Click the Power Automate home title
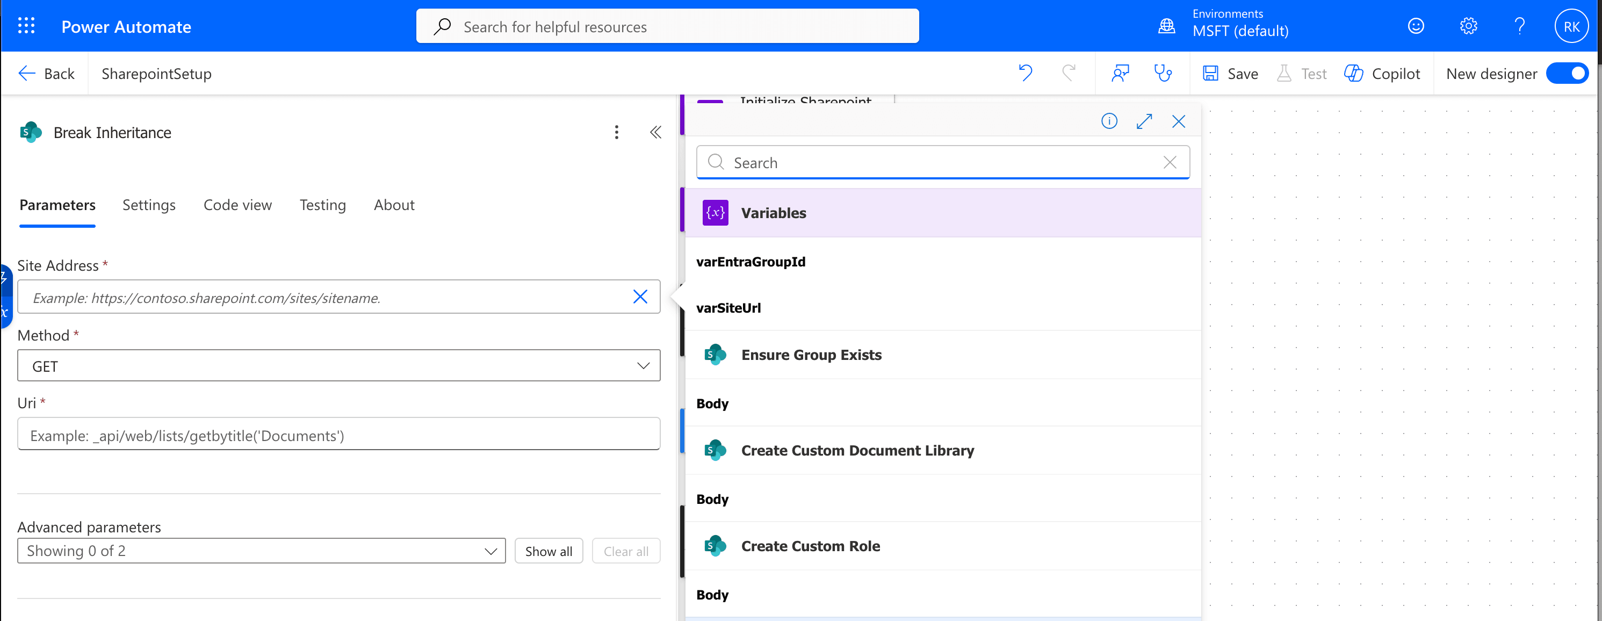 coord(126,27)
